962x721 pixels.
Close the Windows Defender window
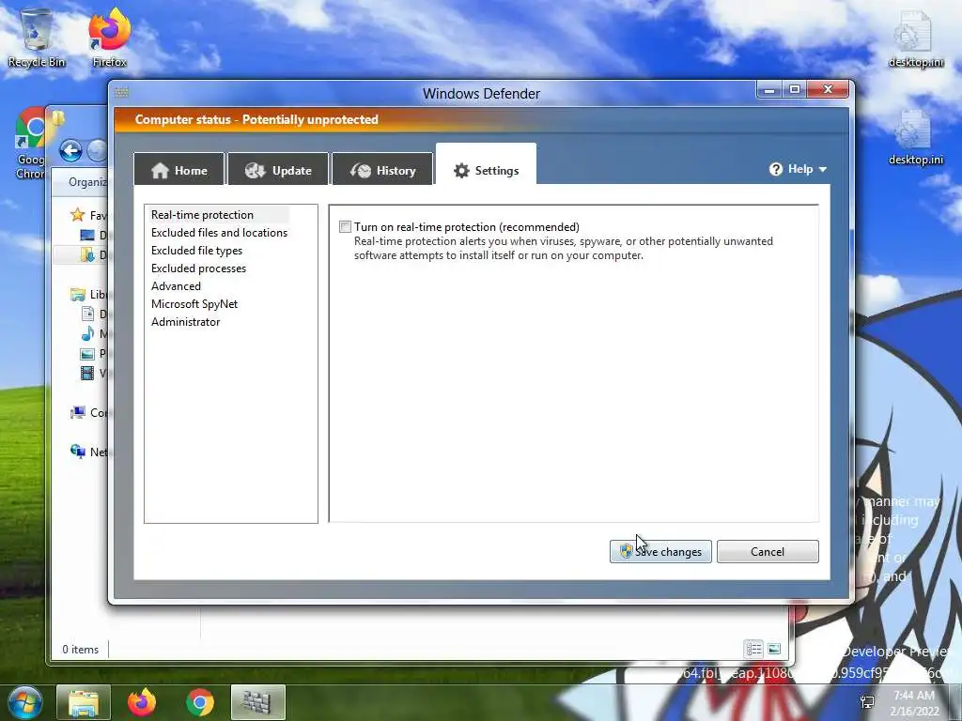(x=828, y=89)
